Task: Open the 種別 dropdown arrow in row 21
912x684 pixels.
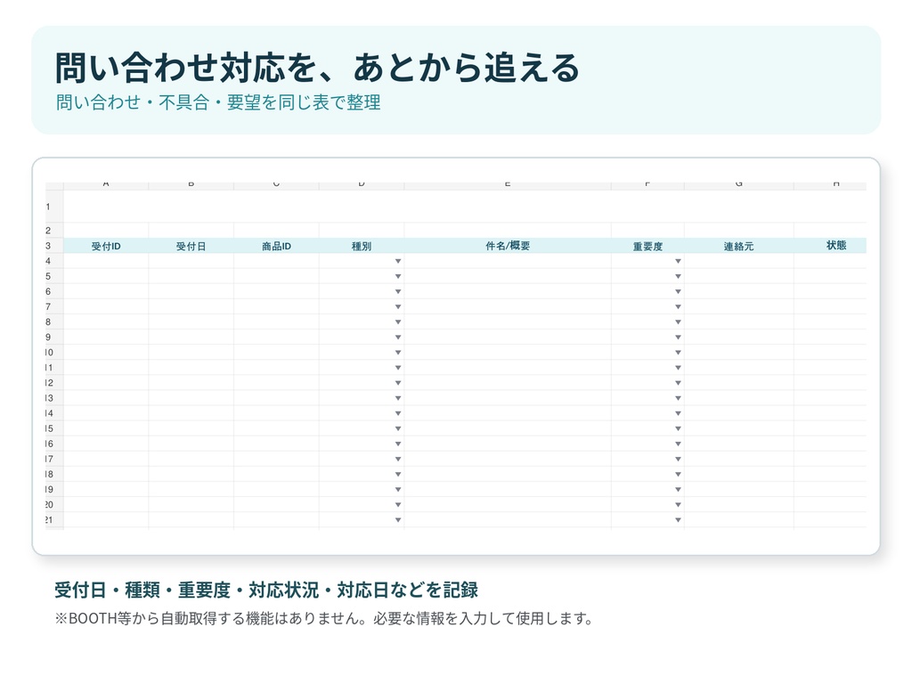Action: [x=398, y=520]
